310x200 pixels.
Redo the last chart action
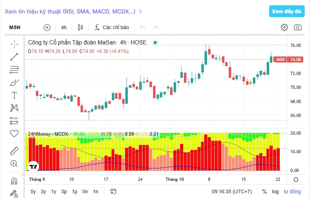click(x=156, y=27)
